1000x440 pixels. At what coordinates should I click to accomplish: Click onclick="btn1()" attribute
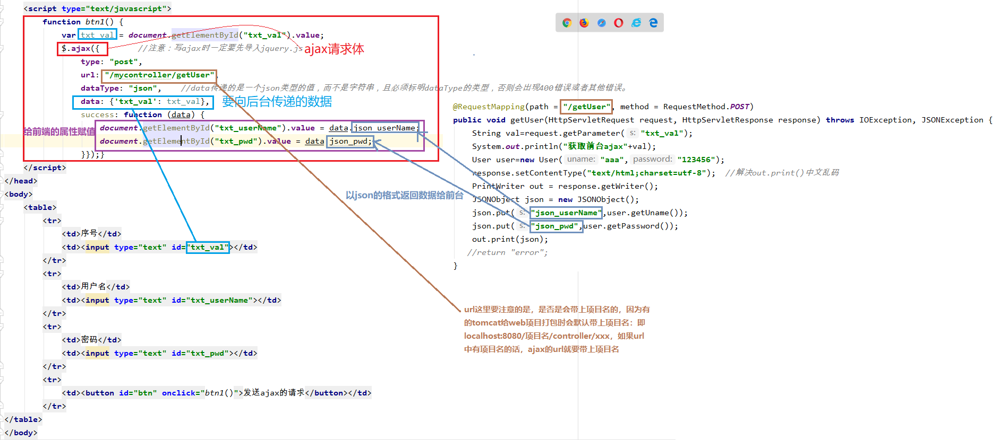click(200, 393)
